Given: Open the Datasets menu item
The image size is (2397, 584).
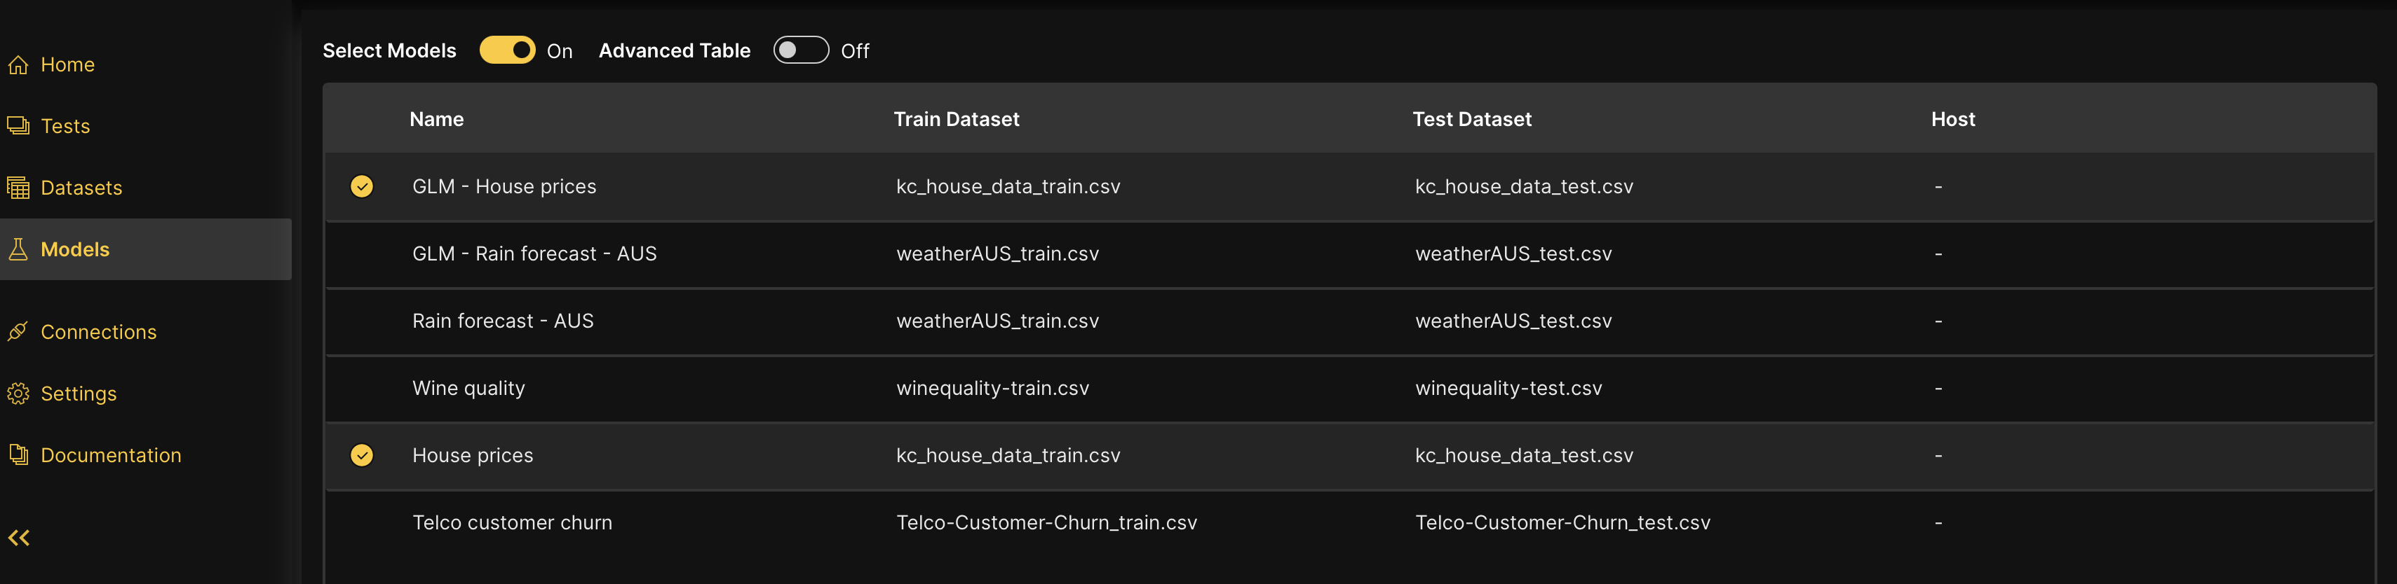Looking at the screenshot, I should click(81, 188).
